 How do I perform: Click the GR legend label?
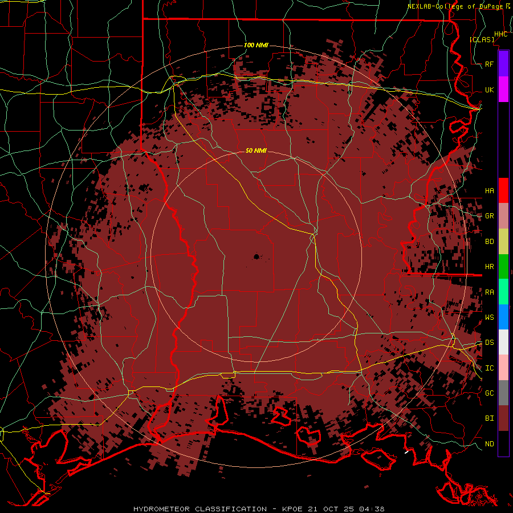[x=490, y=216]
